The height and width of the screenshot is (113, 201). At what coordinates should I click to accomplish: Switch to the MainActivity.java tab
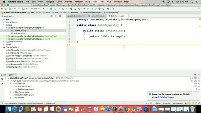tap(97, 16)
